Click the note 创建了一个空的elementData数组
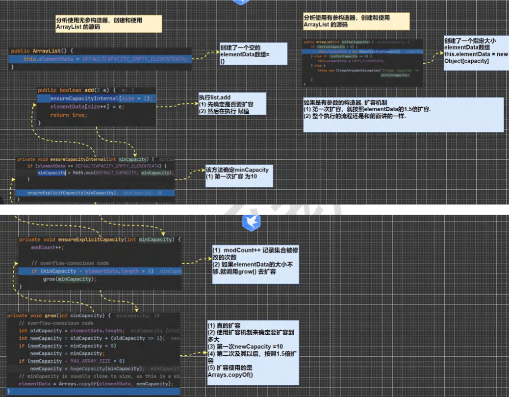511x397 pixels. 253,52
